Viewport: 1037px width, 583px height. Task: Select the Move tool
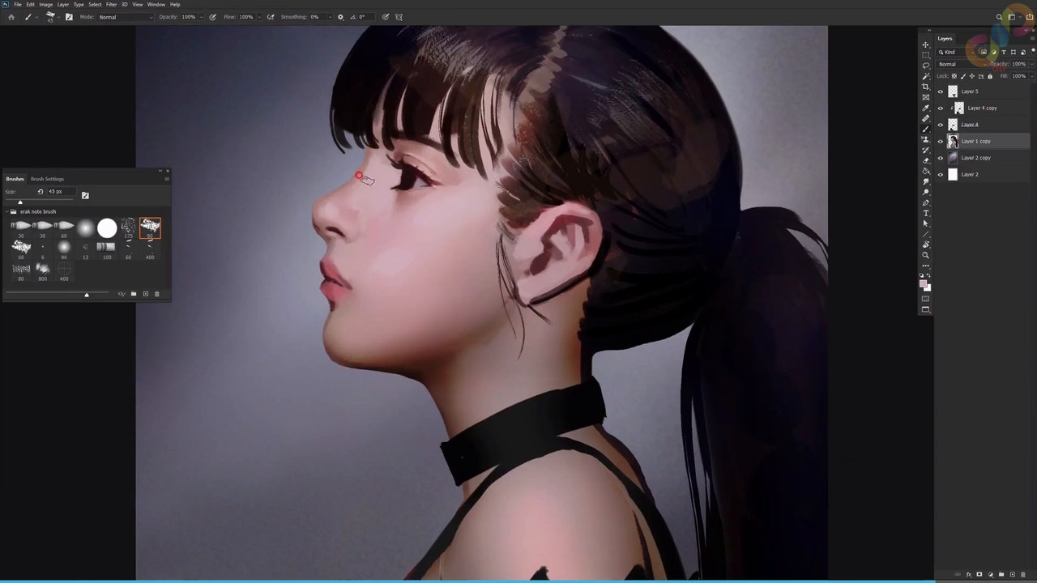926,45
